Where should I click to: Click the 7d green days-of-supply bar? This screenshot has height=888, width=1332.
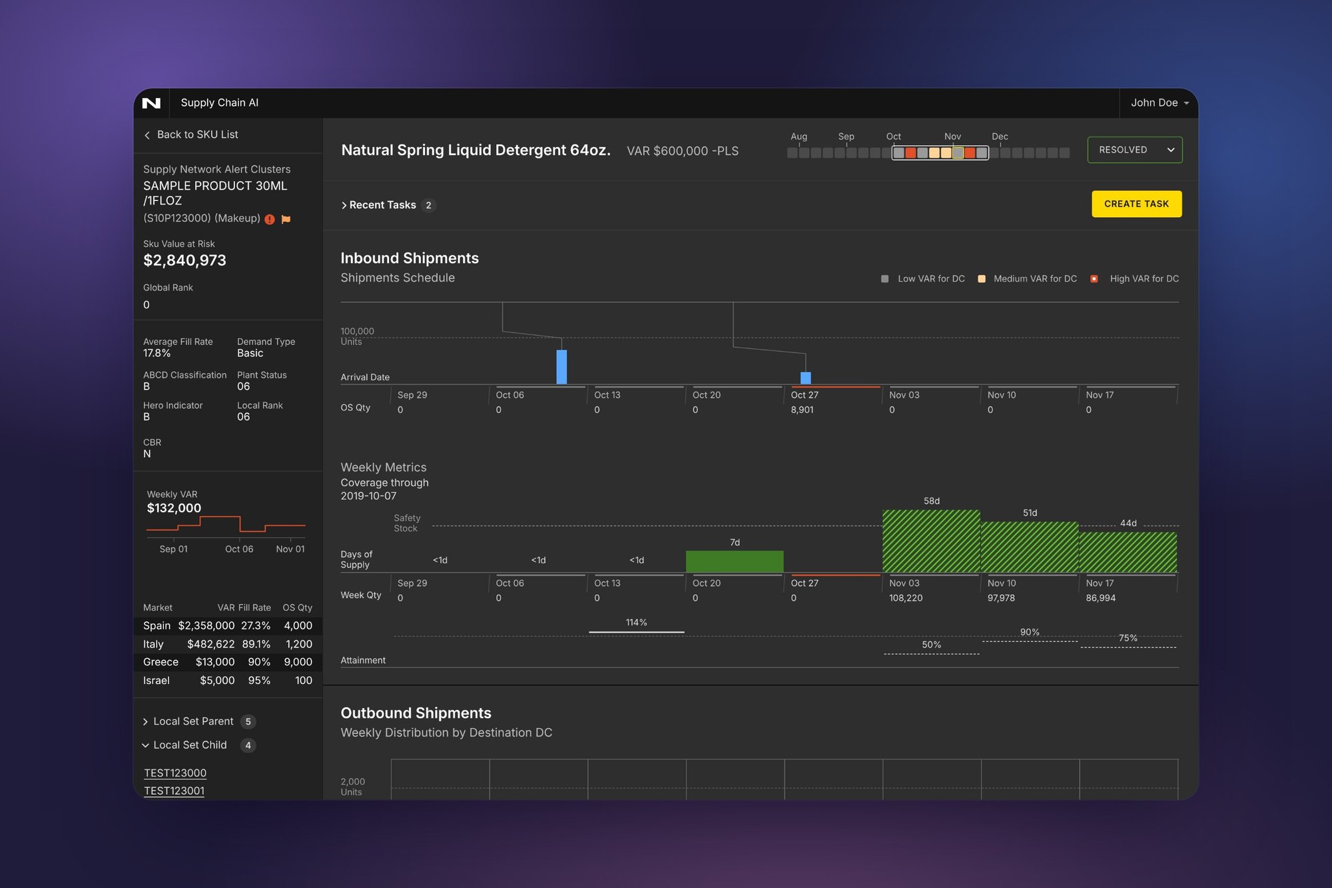tap(735, 562)
